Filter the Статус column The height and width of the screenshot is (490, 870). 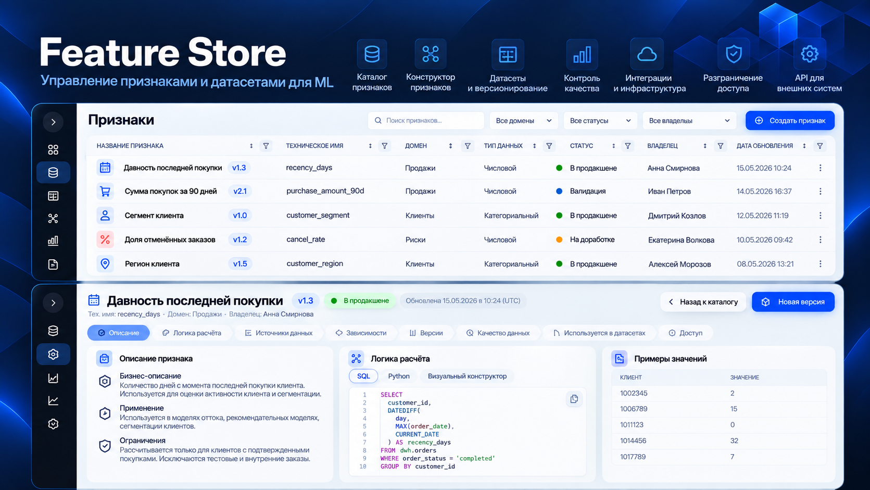(x=628, y=146)
